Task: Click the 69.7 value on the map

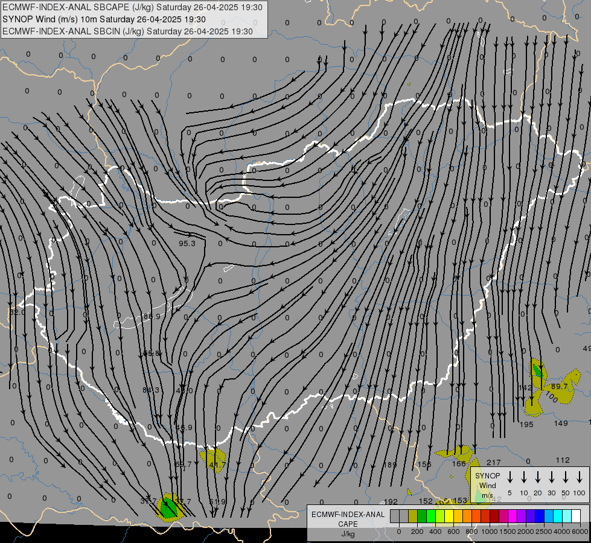Action: [183, 464]
